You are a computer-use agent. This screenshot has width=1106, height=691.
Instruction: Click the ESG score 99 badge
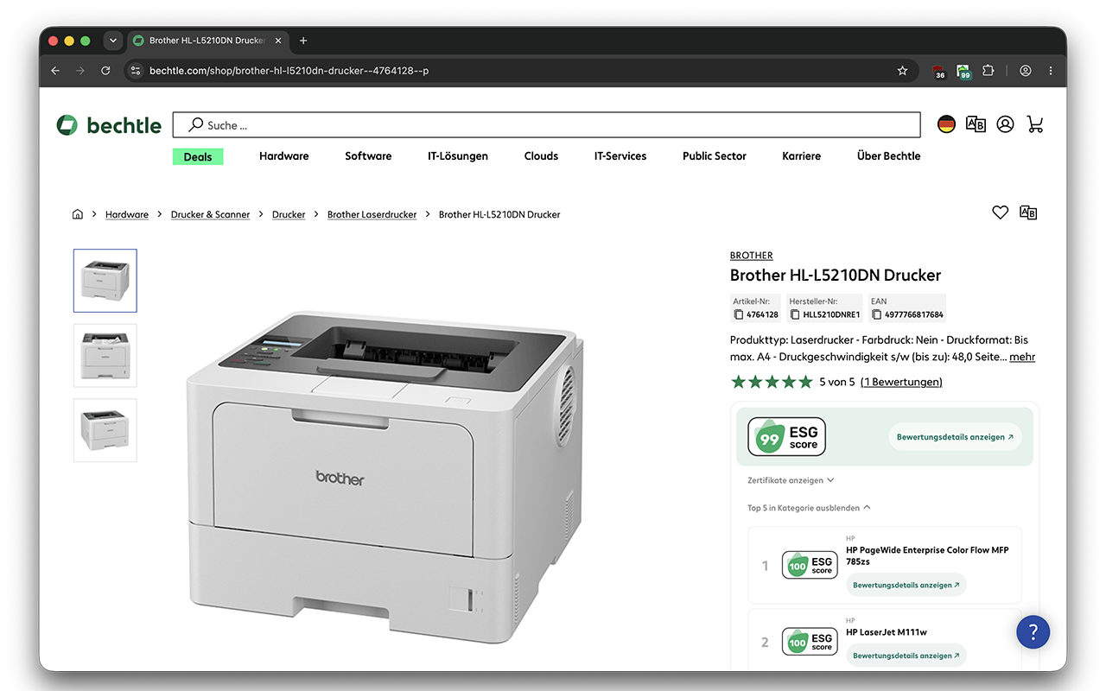click(x=787, y=437)
